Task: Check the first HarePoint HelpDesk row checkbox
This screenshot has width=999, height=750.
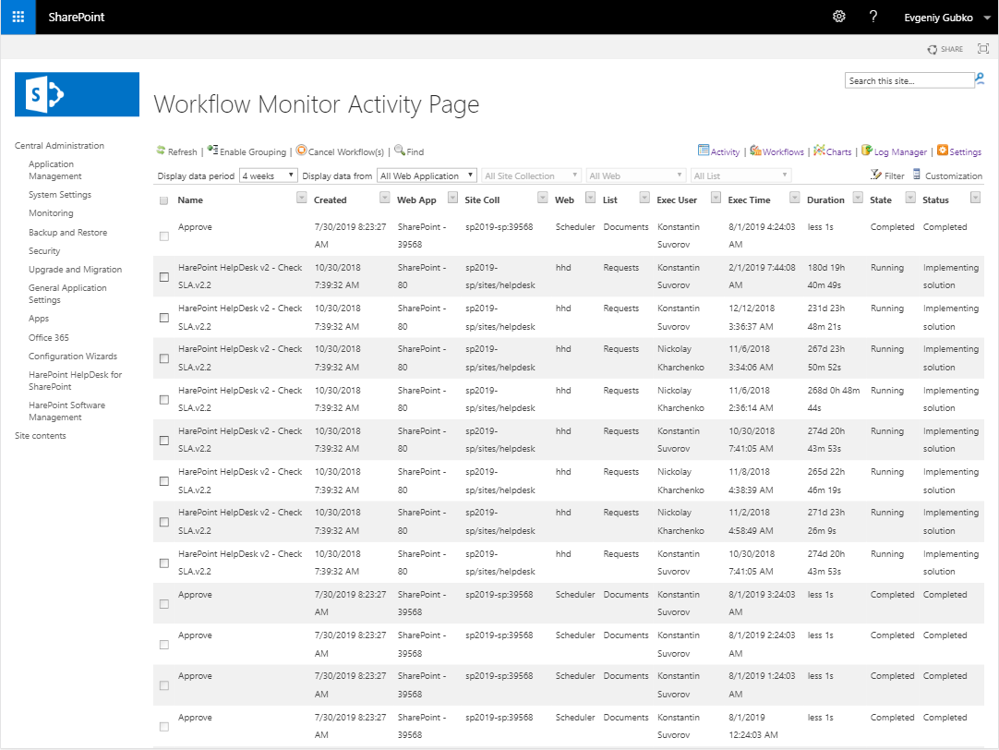Action: click(x=164, y=277)
